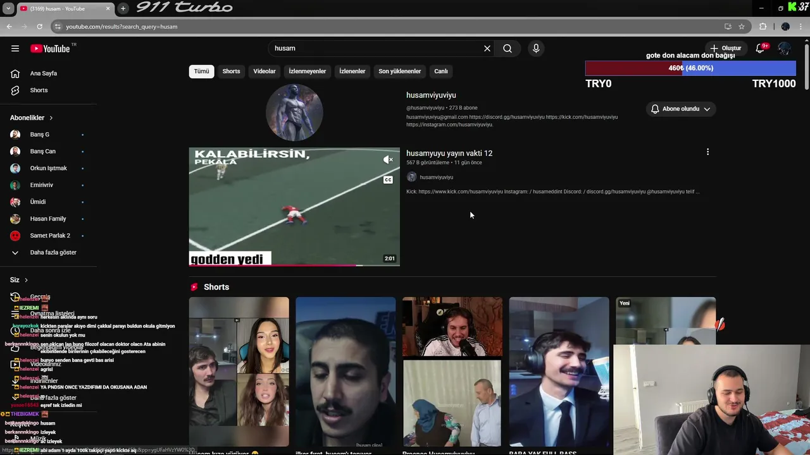The height and width of the screenshot is (455, 810).
Task: Select the Videolar filter chip
Action: click(265, 71)
